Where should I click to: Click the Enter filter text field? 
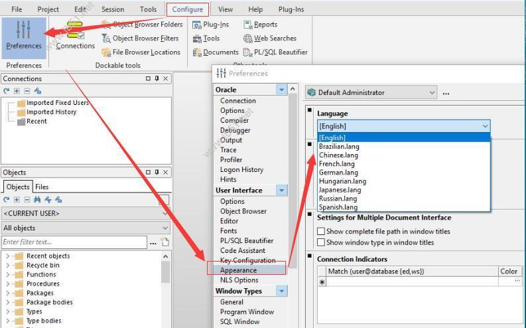[x=74, y=242]
